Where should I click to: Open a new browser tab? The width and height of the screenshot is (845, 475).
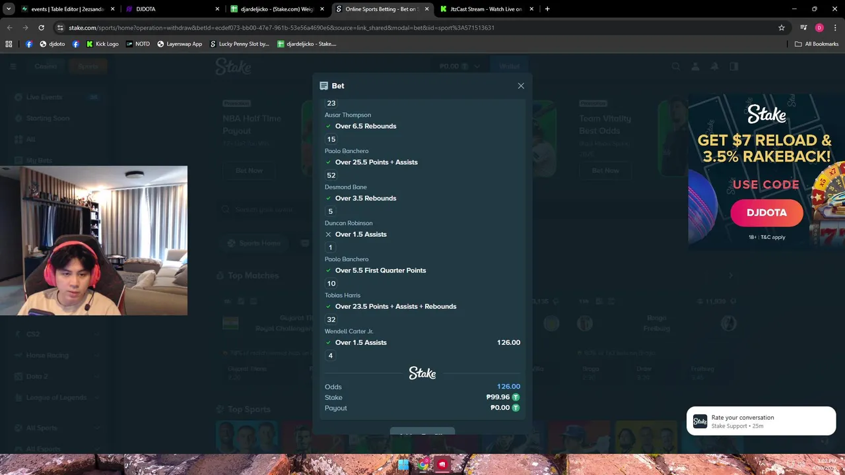tap(547, 9)
